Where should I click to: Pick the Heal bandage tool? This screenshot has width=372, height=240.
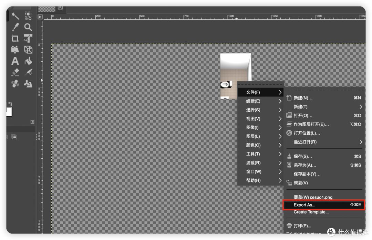coord(15,84)
